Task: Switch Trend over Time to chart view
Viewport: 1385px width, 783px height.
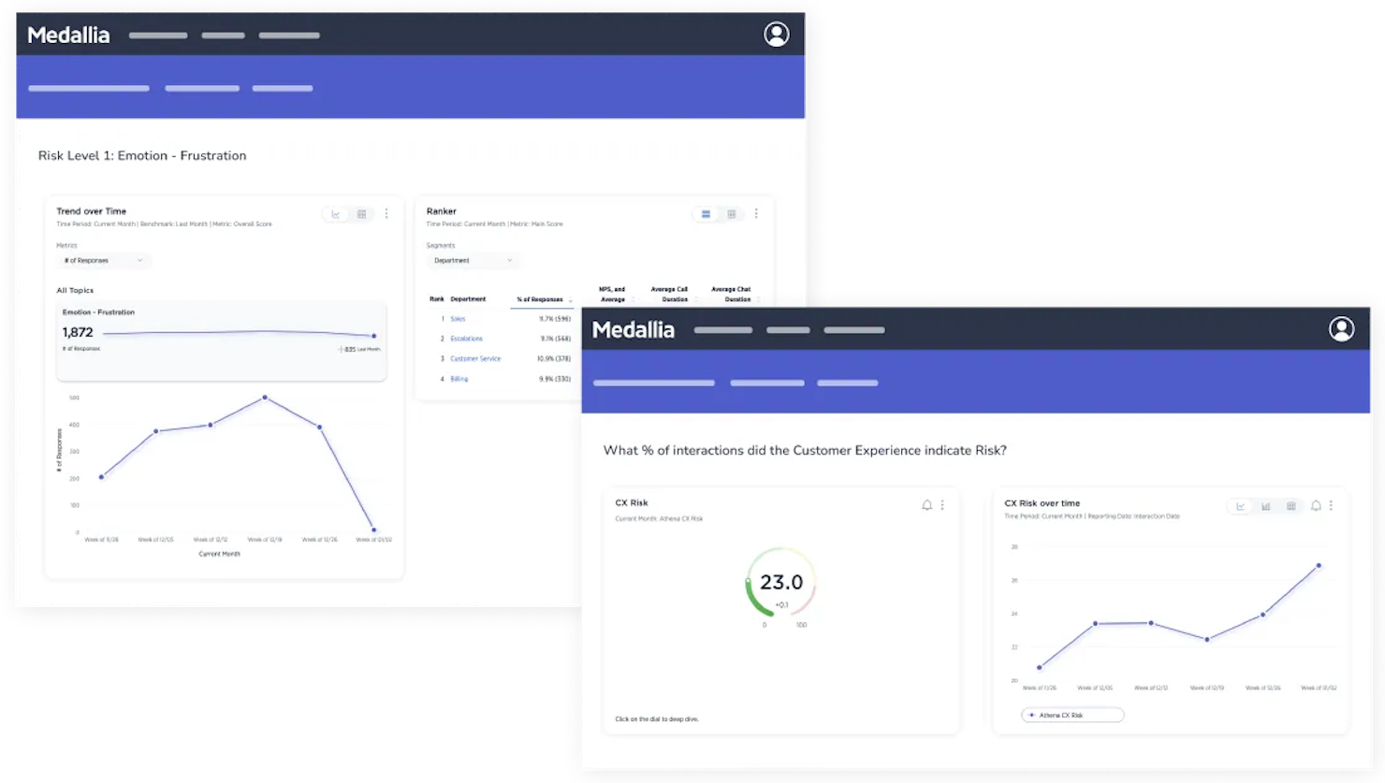Action: click(x=336, y=214)
